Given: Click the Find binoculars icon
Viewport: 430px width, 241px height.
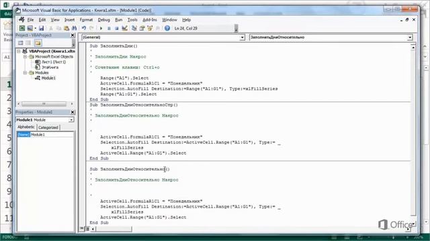Looking at the screenshot, I should (74, 28).
